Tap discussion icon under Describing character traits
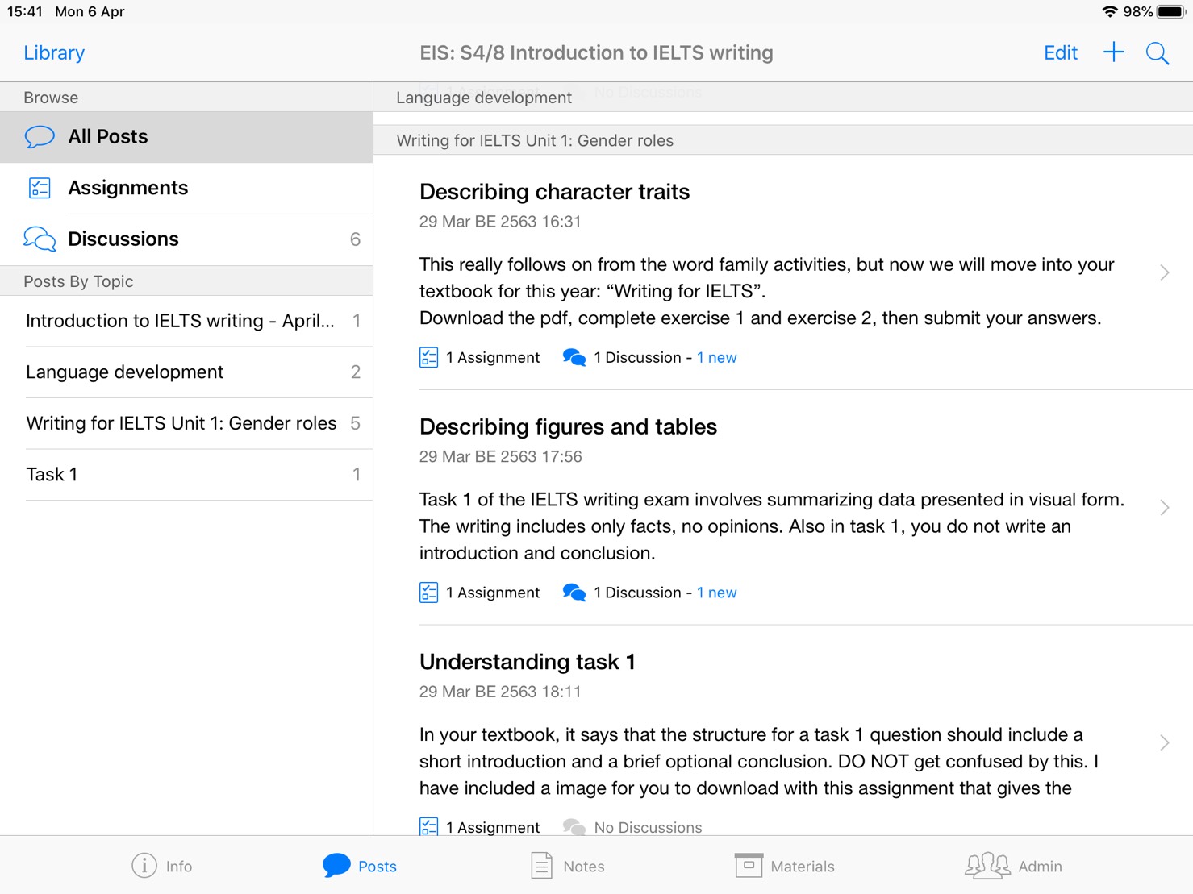Screen dimensions: 1193x894 [x=574, y=357]
